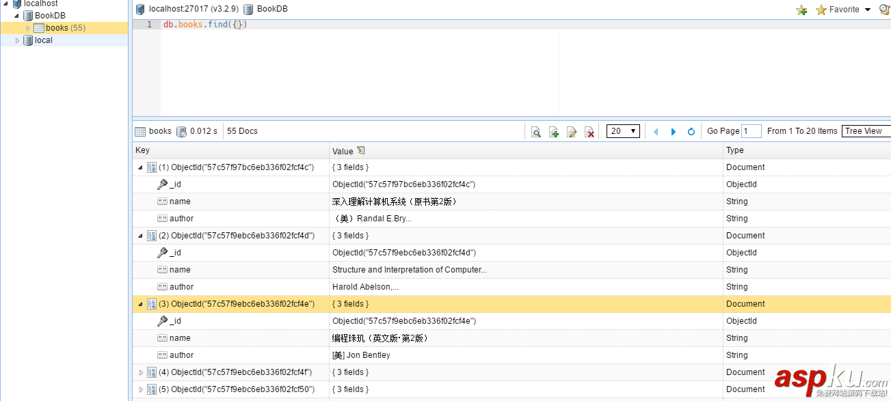The height and width of the screenshot is (401, 891).
Task: Switch to the BookDB query tab
Action: pos(265,9)
